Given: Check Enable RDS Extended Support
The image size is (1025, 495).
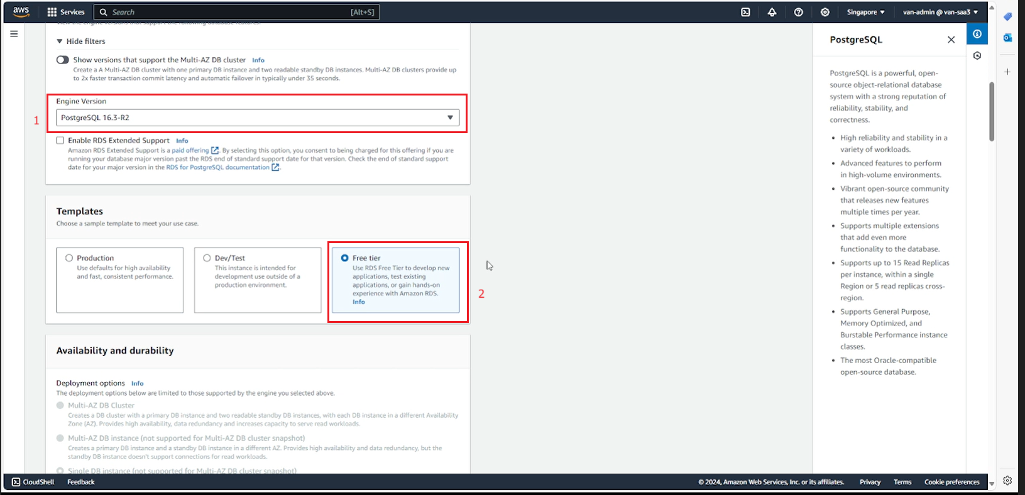Looking at the screenshot, I should click(60, 140).
